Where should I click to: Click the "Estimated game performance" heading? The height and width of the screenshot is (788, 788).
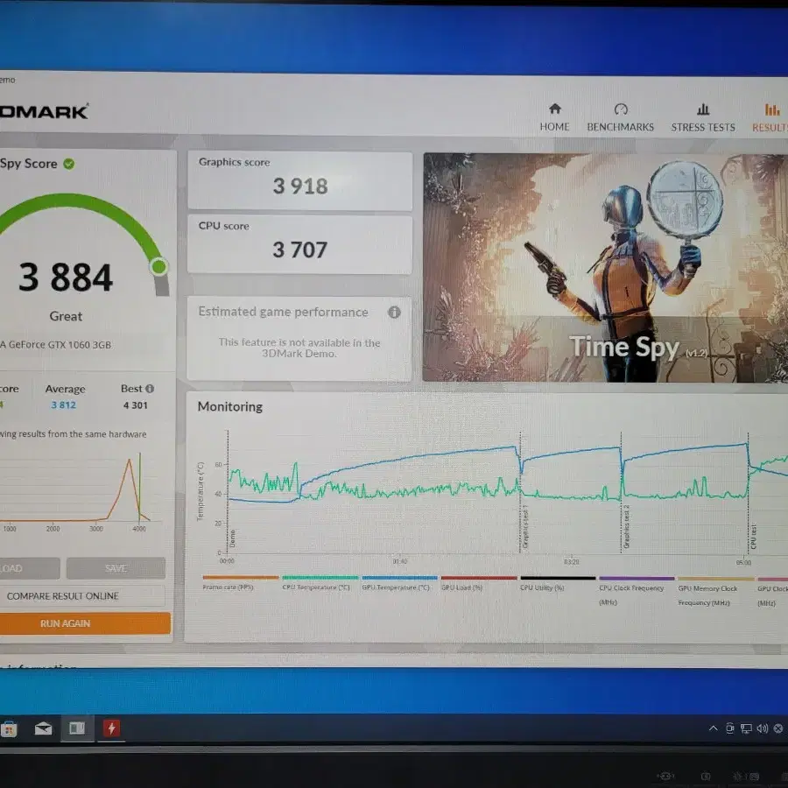283,312
